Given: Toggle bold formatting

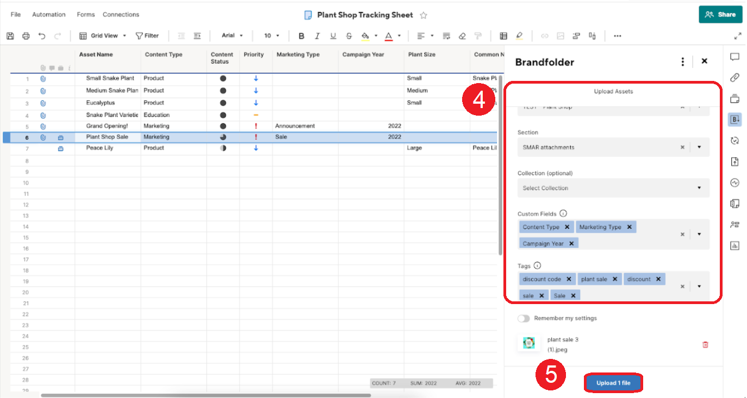Looking at the screenshot, I should click(x=302, y=36).
